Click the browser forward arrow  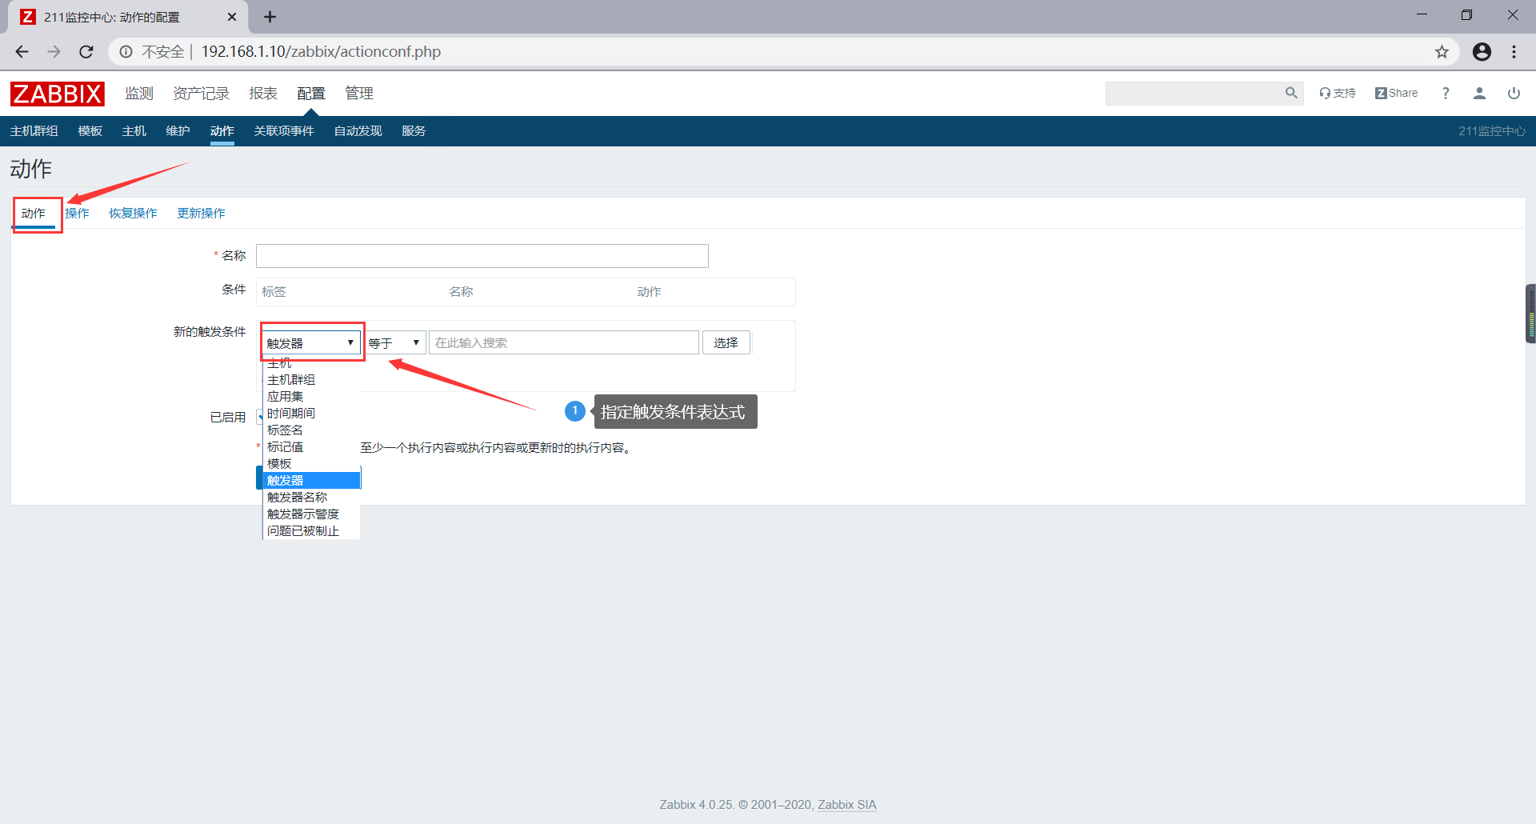click(x=54, y=52)
